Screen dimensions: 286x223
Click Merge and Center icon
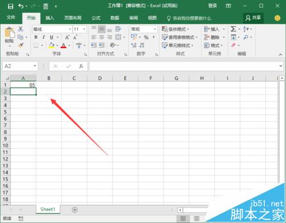(x=118, y=37)
